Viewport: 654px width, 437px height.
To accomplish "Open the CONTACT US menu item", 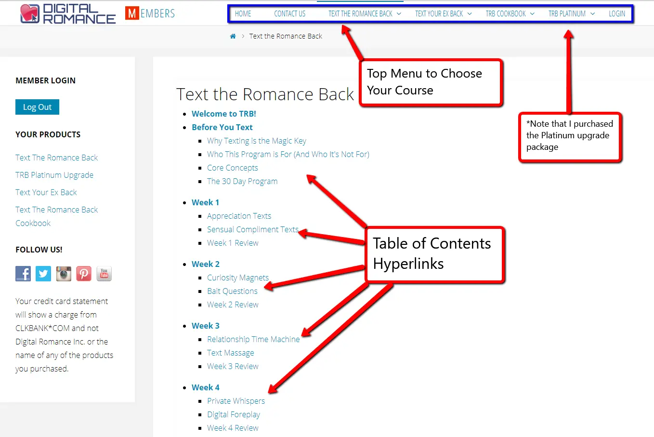I will click(289, 13).
